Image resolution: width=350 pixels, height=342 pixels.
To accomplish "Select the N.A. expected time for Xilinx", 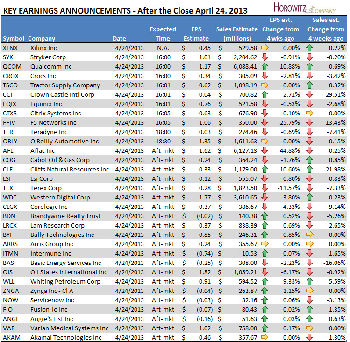I will [163, 48].
